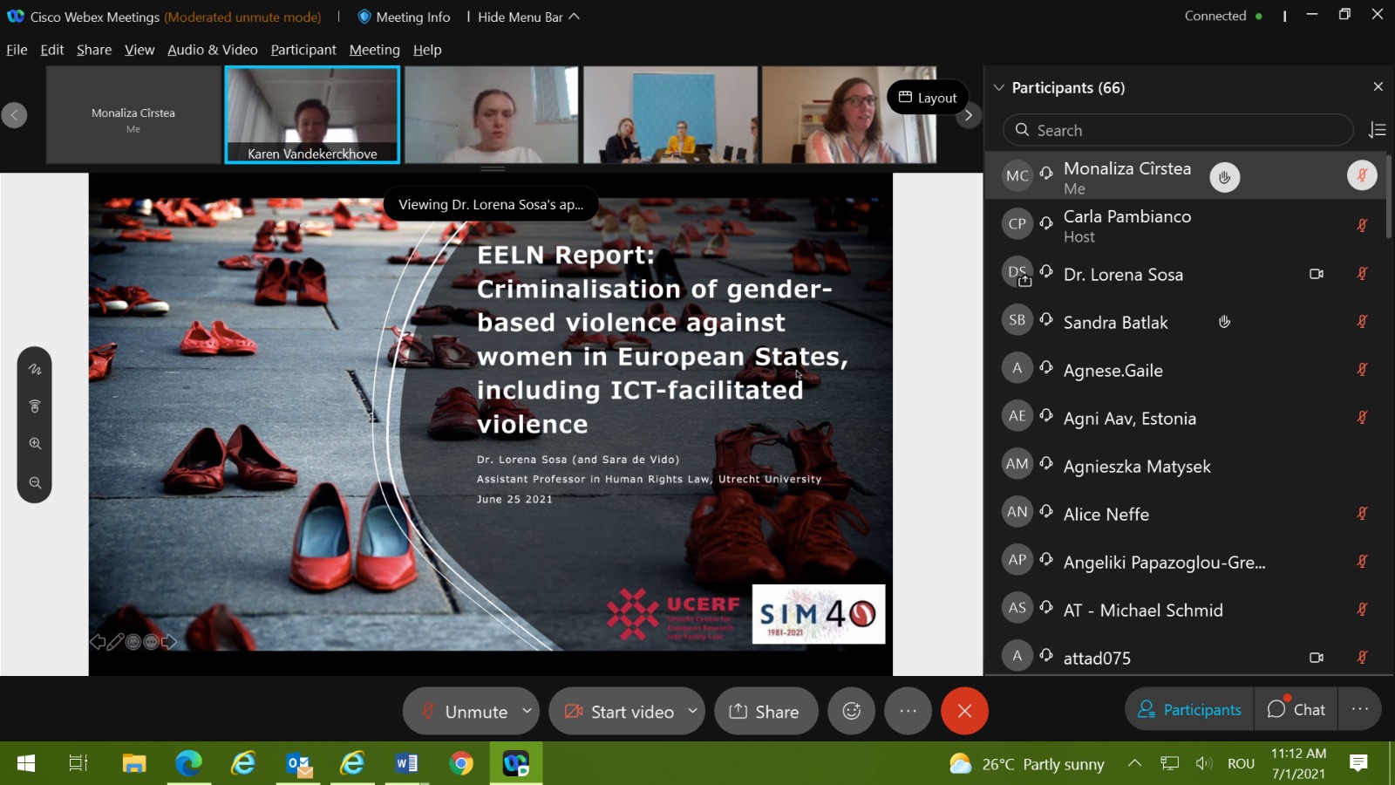Click the red leave meeting button

point(964,711)
